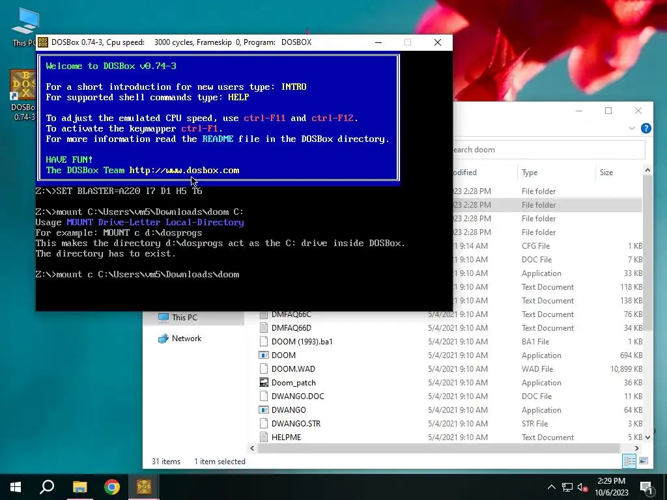667x500 pixels.
Task: Click the dosbox.com URL in DOSBox
Action: (184, 170)
